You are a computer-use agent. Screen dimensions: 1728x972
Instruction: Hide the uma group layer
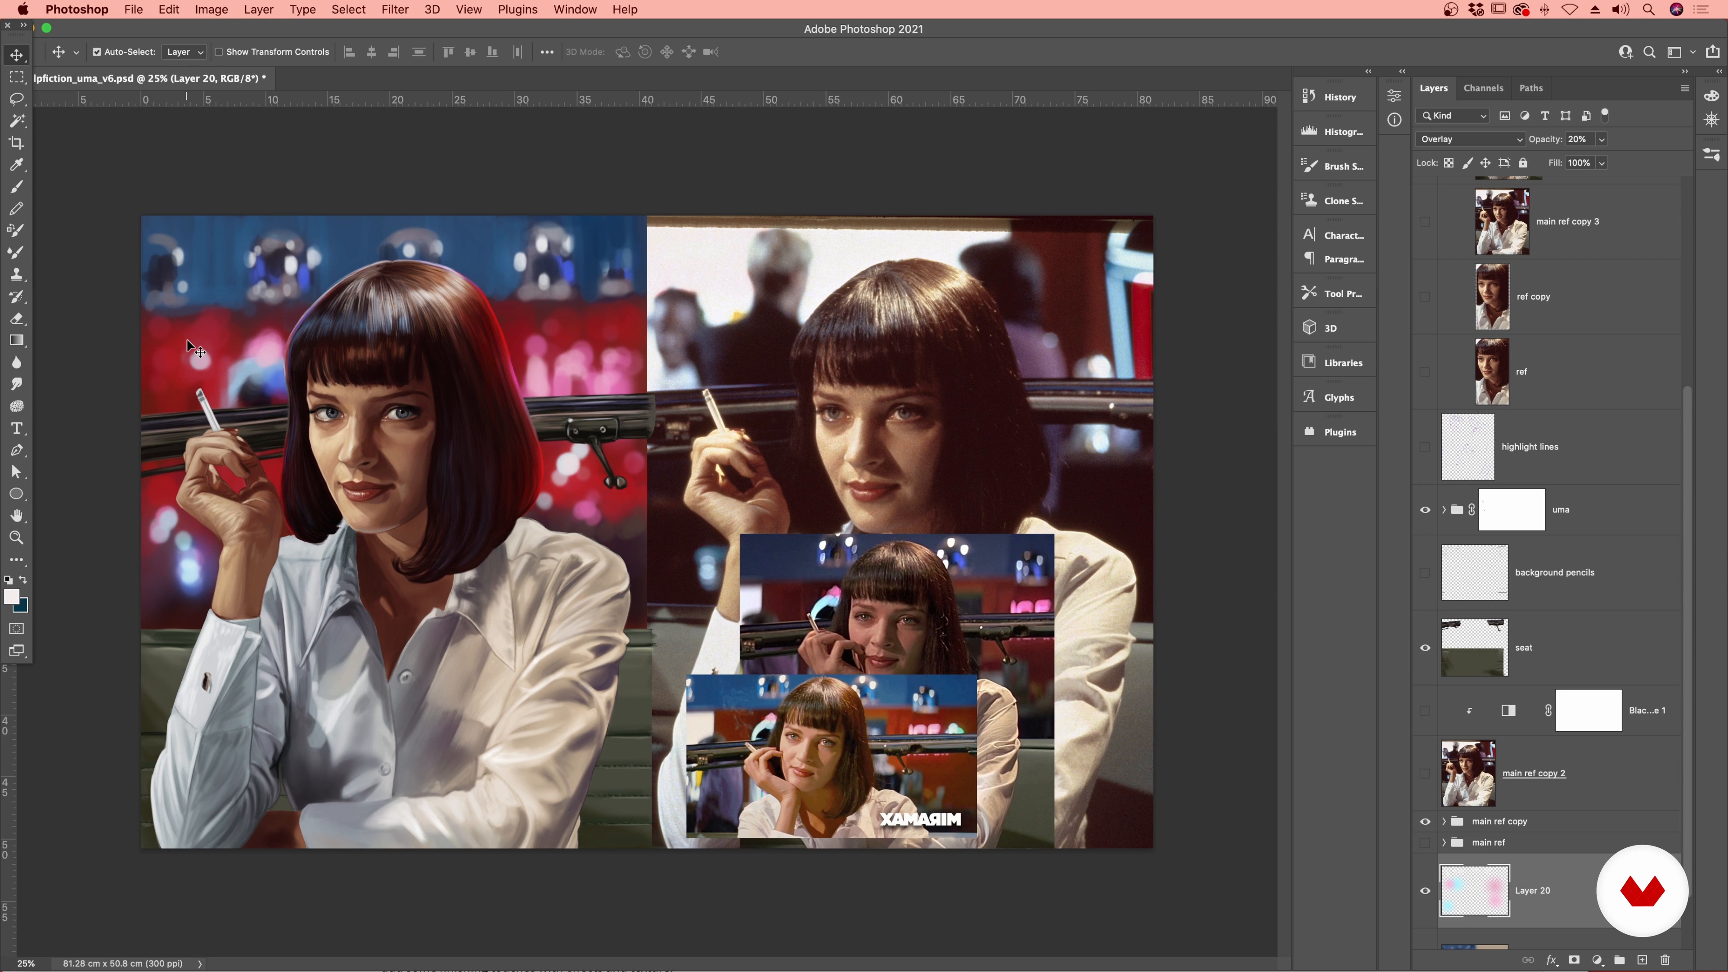coord(1425,510)
